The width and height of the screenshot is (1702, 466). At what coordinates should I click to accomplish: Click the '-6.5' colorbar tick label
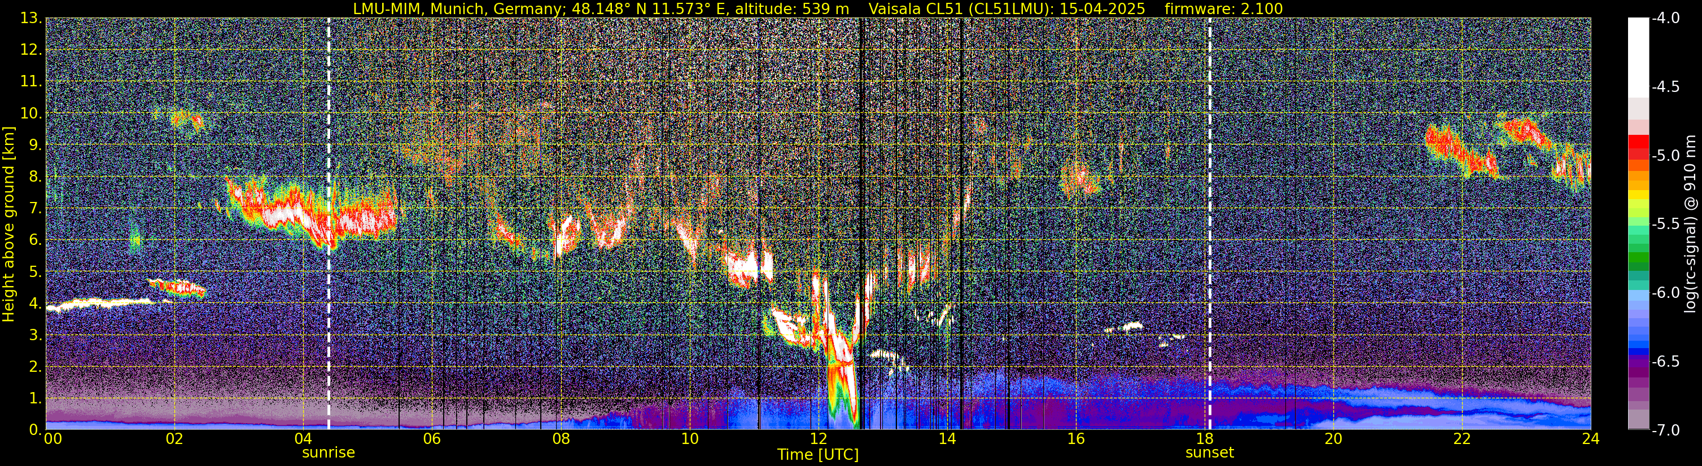click(x=1666, y=362)
